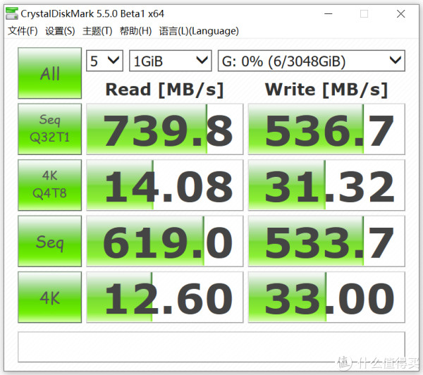Run the plain 4K benchmark

[49, 297]
